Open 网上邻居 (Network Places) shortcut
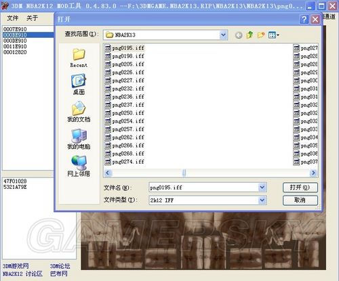 point(79,166)
